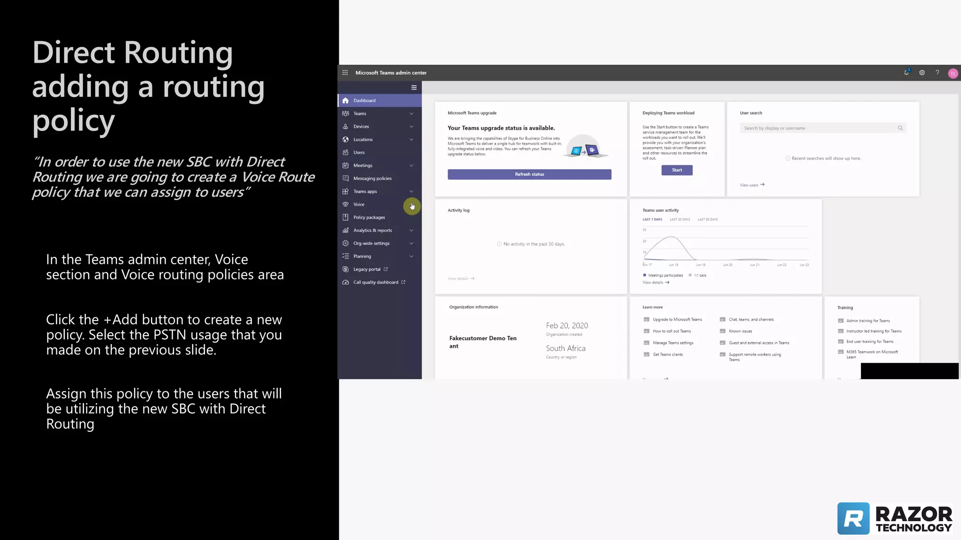This screenshot has height=540, width=961.
Task: Click the search magnifier in User search
Action: click(x=900, y=128)
